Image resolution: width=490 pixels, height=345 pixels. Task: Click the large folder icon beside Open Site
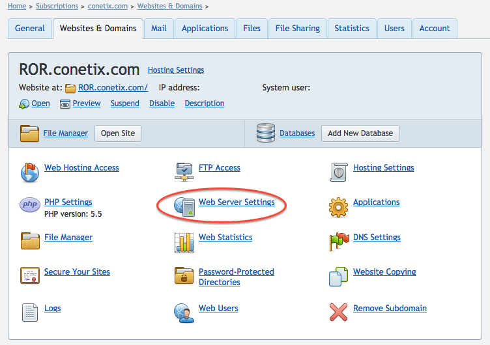click(29, 133)
